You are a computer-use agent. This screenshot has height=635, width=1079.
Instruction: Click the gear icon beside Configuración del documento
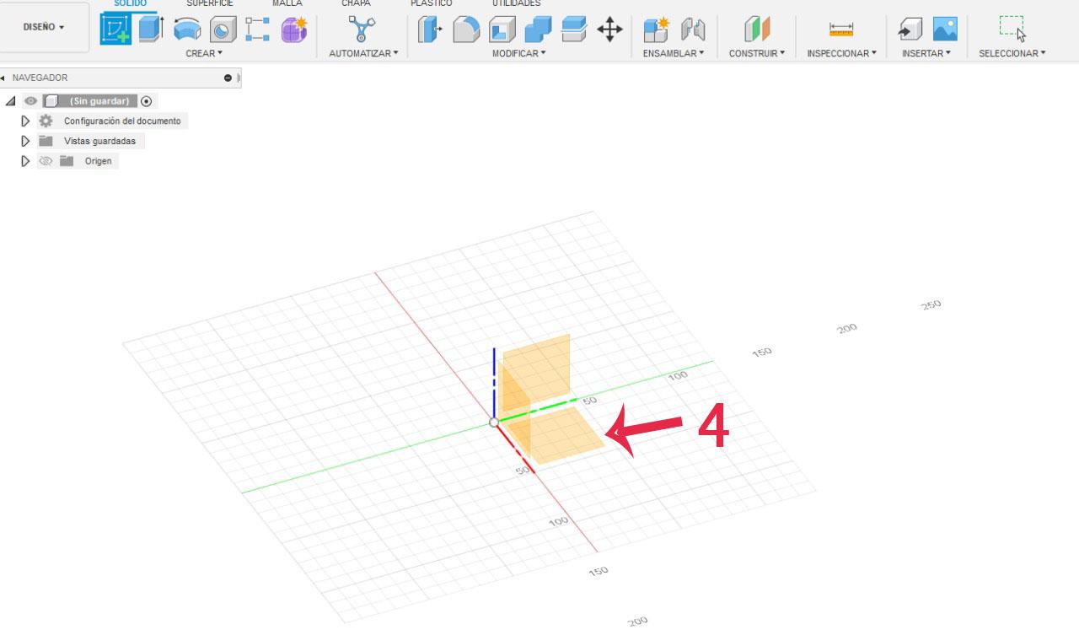click(46, 121)
